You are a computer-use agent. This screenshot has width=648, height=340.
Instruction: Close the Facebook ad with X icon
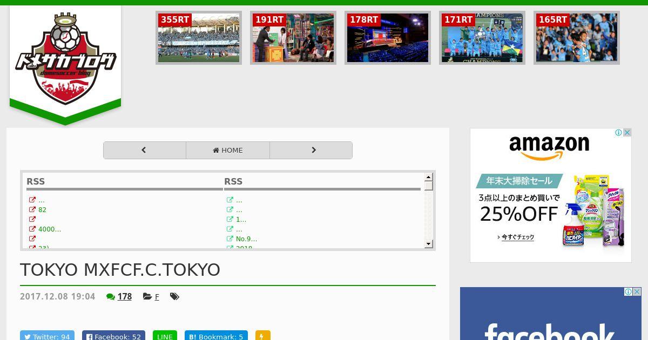pos(637,291)
